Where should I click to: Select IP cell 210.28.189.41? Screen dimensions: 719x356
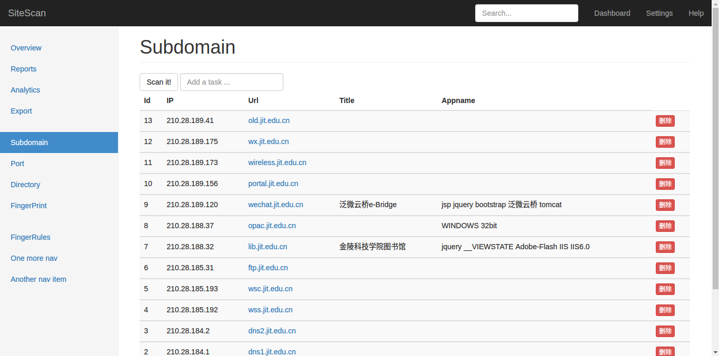pos(190,120)
